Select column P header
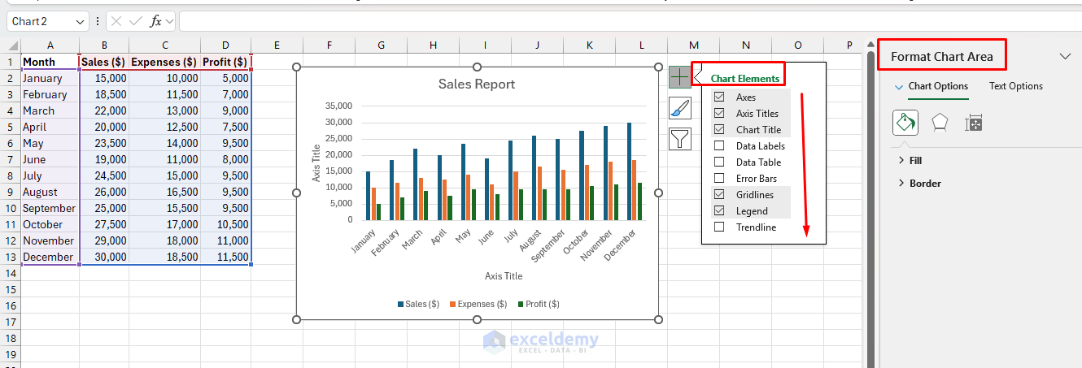 [x=849, y=45]
